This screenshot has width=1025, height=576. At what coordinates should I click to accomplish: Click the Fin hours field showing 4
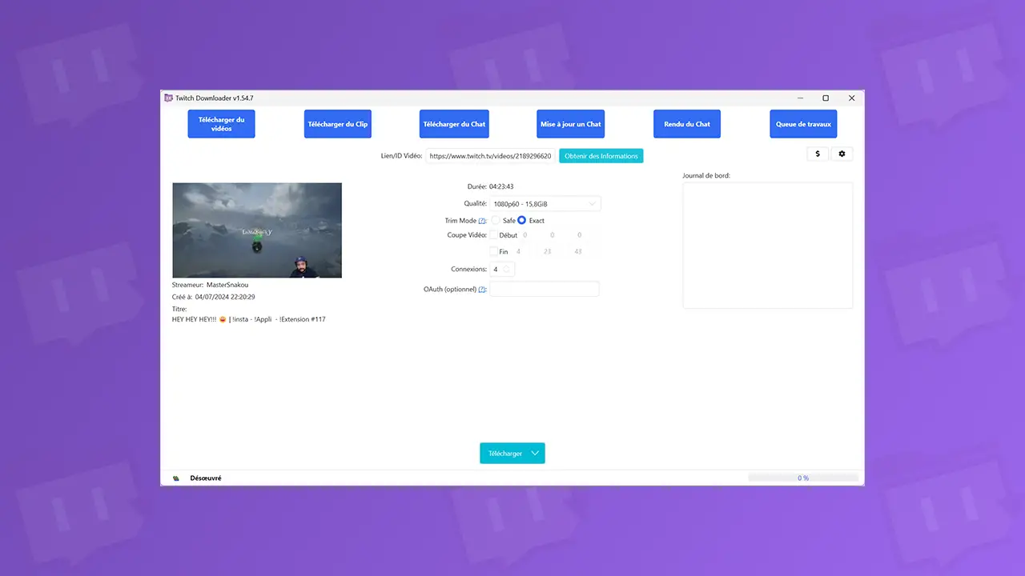click(520, 251)
